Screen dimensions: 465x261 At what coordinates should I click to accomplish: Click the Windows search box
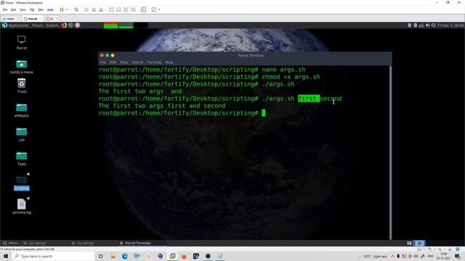click(x=53, y=256)
